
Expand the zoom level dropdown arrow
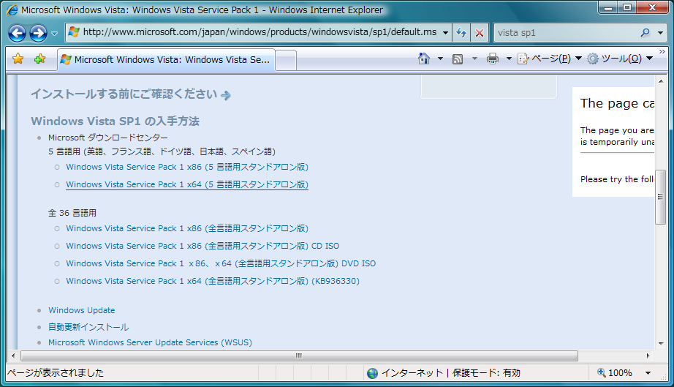648,373
